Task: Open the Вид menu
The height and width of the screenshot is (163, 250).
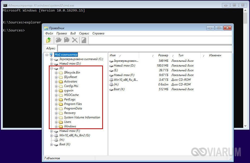Action: coord(73,33)
